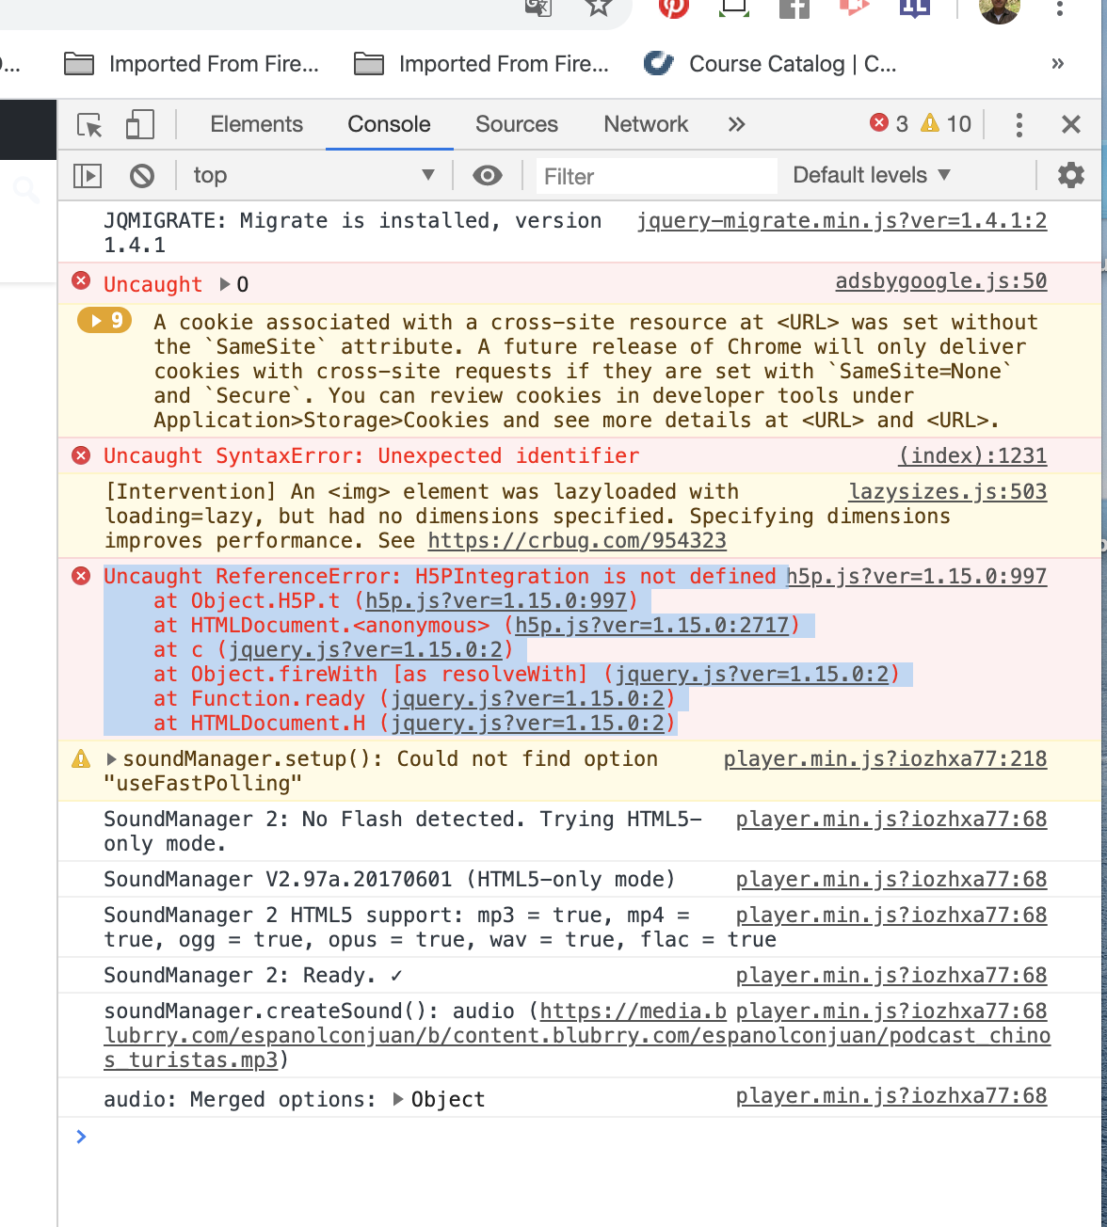
Task: Open jquery.js link on Function.ready line
Action: 528,698
